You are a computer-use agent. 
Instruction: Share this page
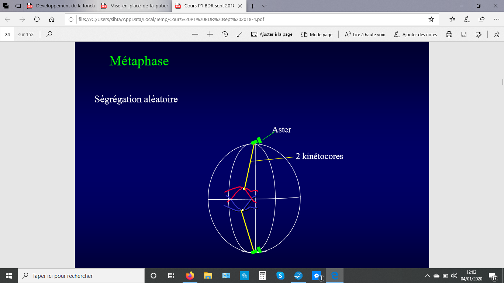481,19
